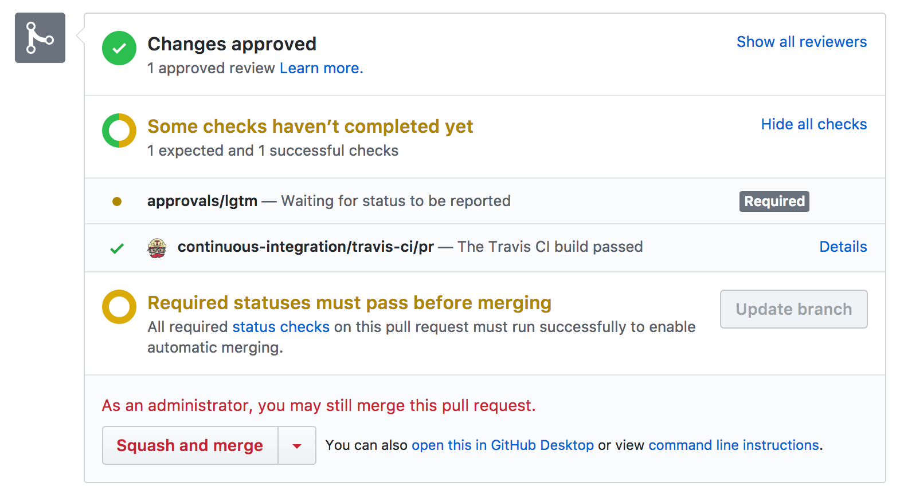
Task: Open Details for Travis CI build
Action: (843, 247)
